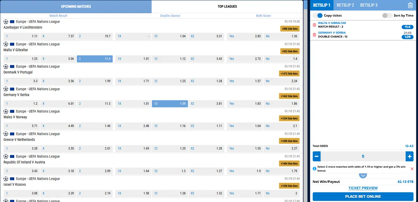Click soccer ball icon on Azerbaijan row

coord(6,22)
